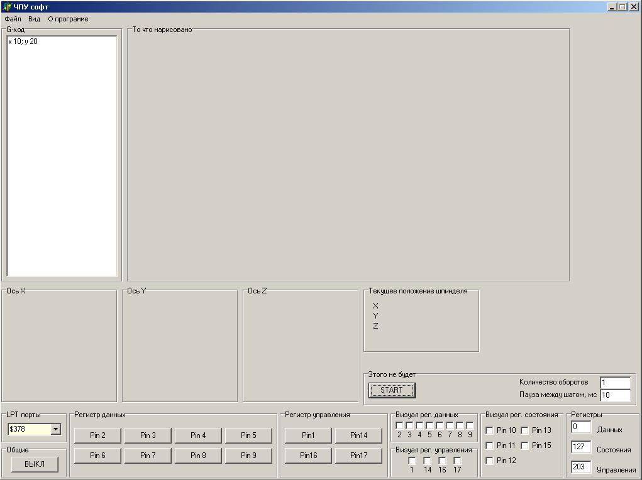Screen dimensions: 642x480
Task: Tick control register visual checkbox 14
Action: [427, 461]
